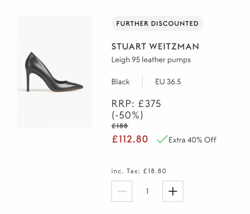Click the pointed toe of the pump image
This screenshot has height=214, width=250.
click(x=78, y=87)
